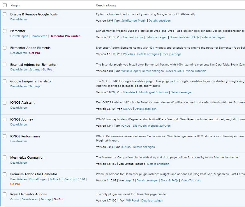Deactivate IONOS Assistant plugin
The width and height of the screenshot is (245, 207).
19,107
